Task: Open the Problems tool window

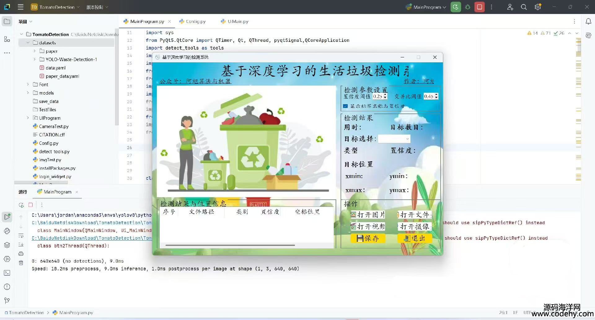Action: coord(7,287)
